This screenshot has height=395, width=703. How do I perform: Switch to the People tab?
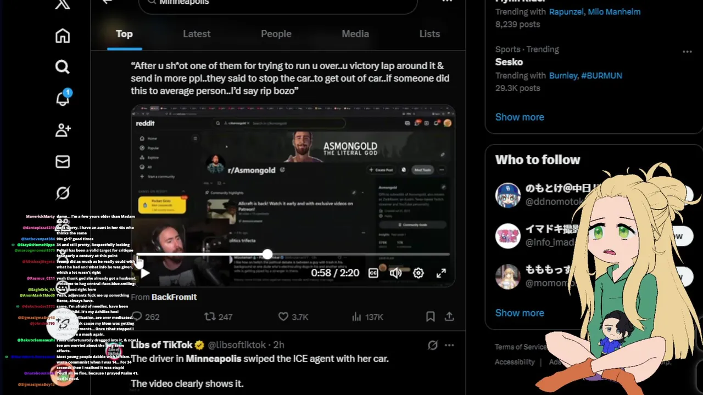point(276,34)
